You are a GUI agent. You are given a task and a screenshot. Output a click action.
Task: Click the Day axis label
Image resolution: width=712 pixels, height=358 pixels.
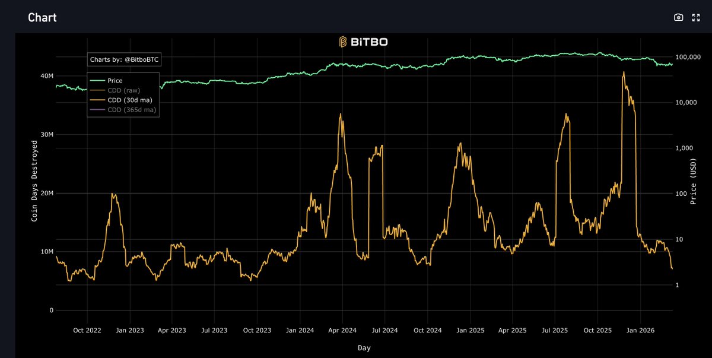[x=364, y=349]
